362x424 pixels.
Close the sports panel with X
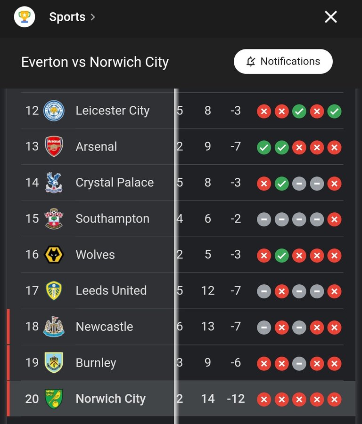pos(331,17)
